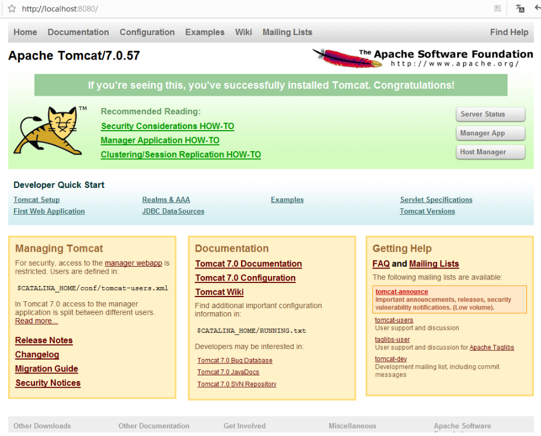
Task: Open the Release Notes link
Action: coord(44,340)
